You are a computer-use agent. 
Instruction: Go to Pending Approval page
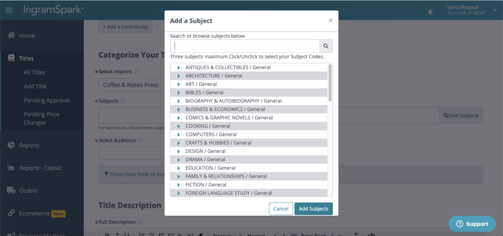click(47, 101)
